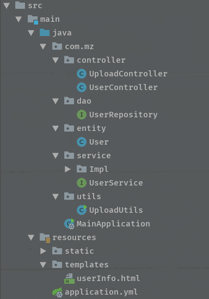This screenshot has height=299, width=209.
Task: Collapse the src directory arrow
Action: click(x=7, y=5)
